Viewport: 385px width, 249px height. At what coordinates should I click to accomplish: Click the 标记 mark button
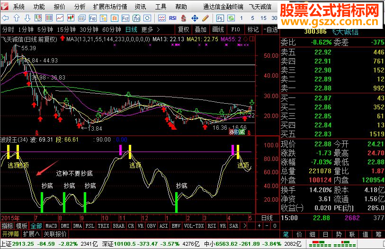[253, 29]
